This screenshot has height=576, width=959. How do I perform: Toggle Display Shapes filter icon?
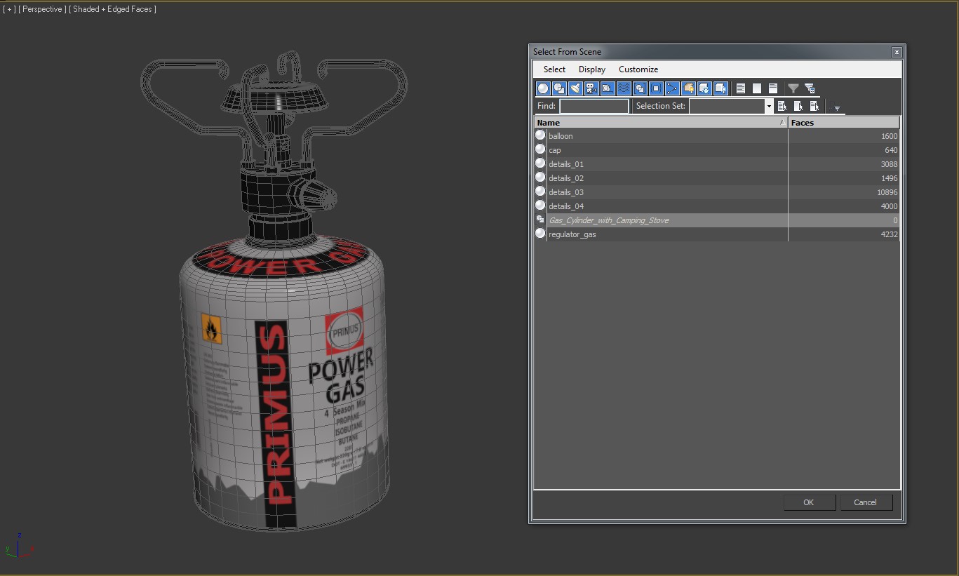point(559,88)
